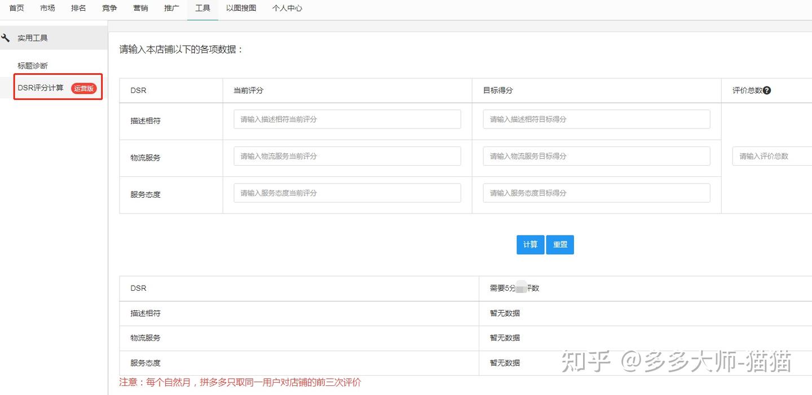The height and width of the screenshot is (395, 812).
Task: Click 暂无数据 in 描述相符 result row
Action: point(505,313)
